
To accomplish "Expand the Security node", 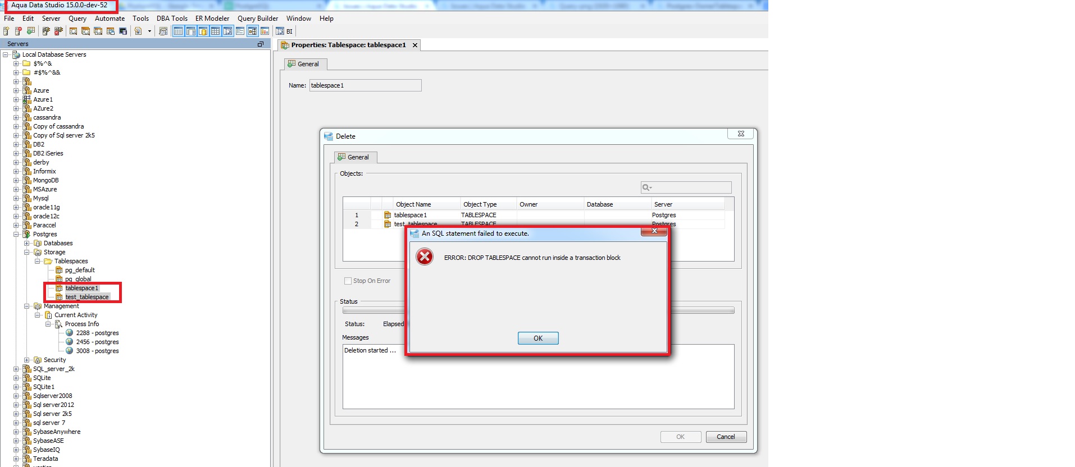I will click(27, 360).
